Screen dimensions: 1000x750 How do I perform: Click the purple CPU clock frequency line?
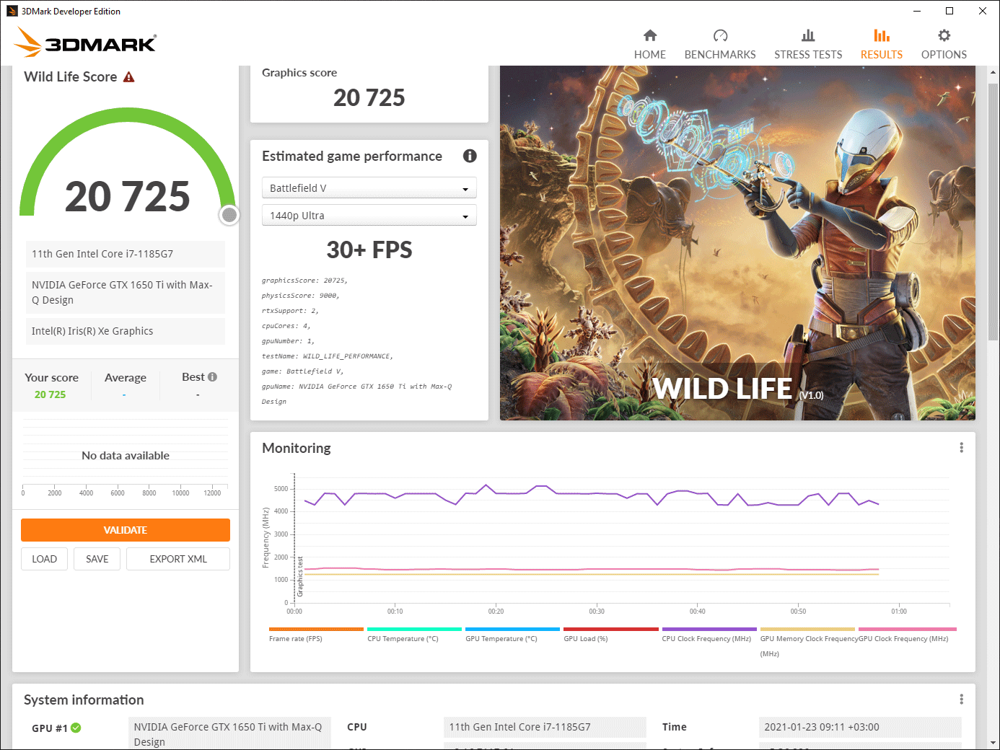(x=592, y=495)
